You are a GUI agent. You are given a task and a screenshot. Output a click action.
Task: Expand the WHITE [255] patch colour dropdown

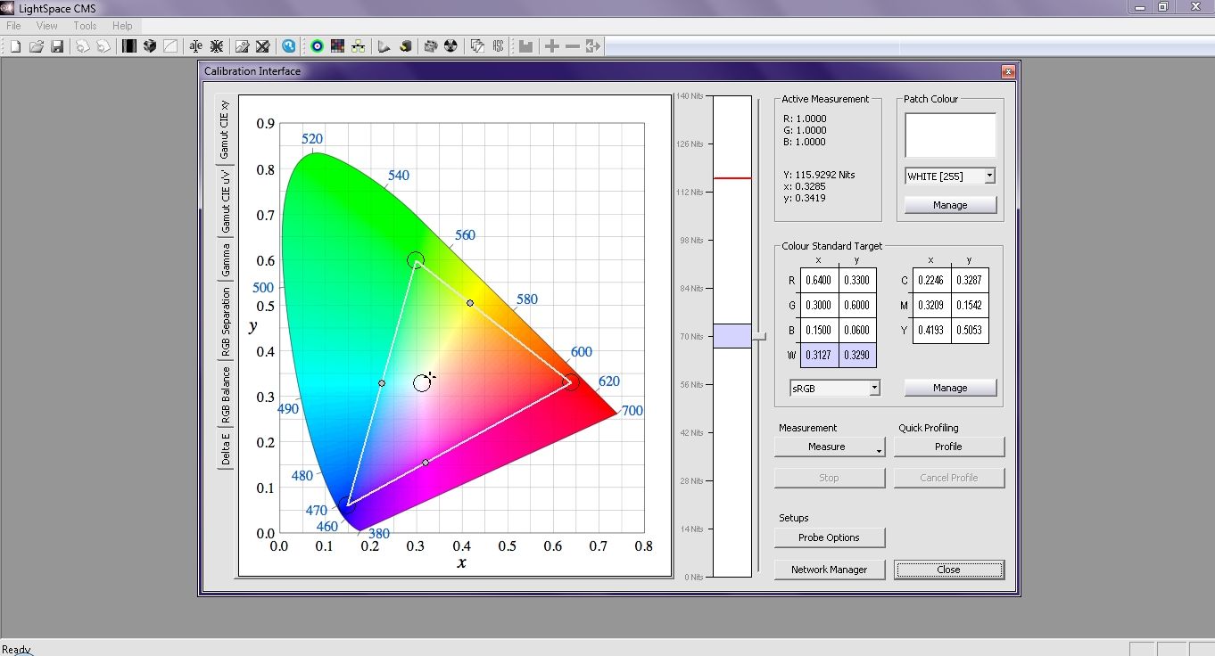(x=989, y=176)
